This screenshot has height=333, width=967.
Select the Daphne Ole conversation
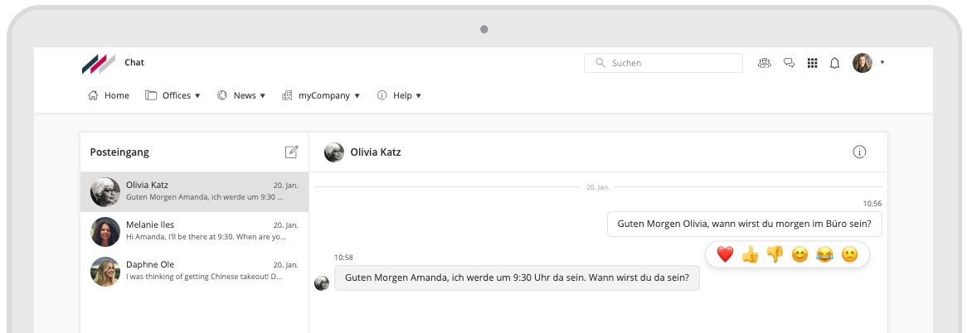click(194, 272)
